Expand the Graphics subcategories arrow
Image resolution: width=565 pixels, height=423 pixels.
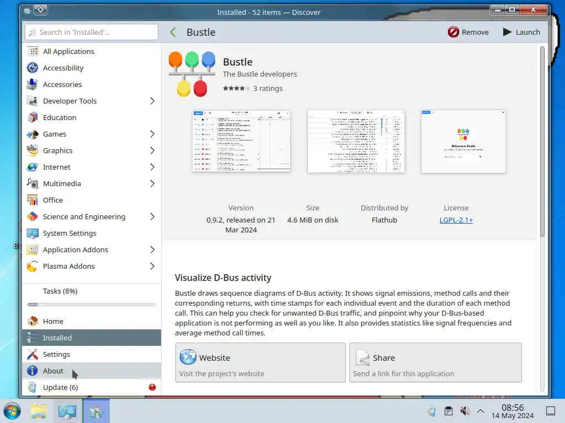[152, 151]
